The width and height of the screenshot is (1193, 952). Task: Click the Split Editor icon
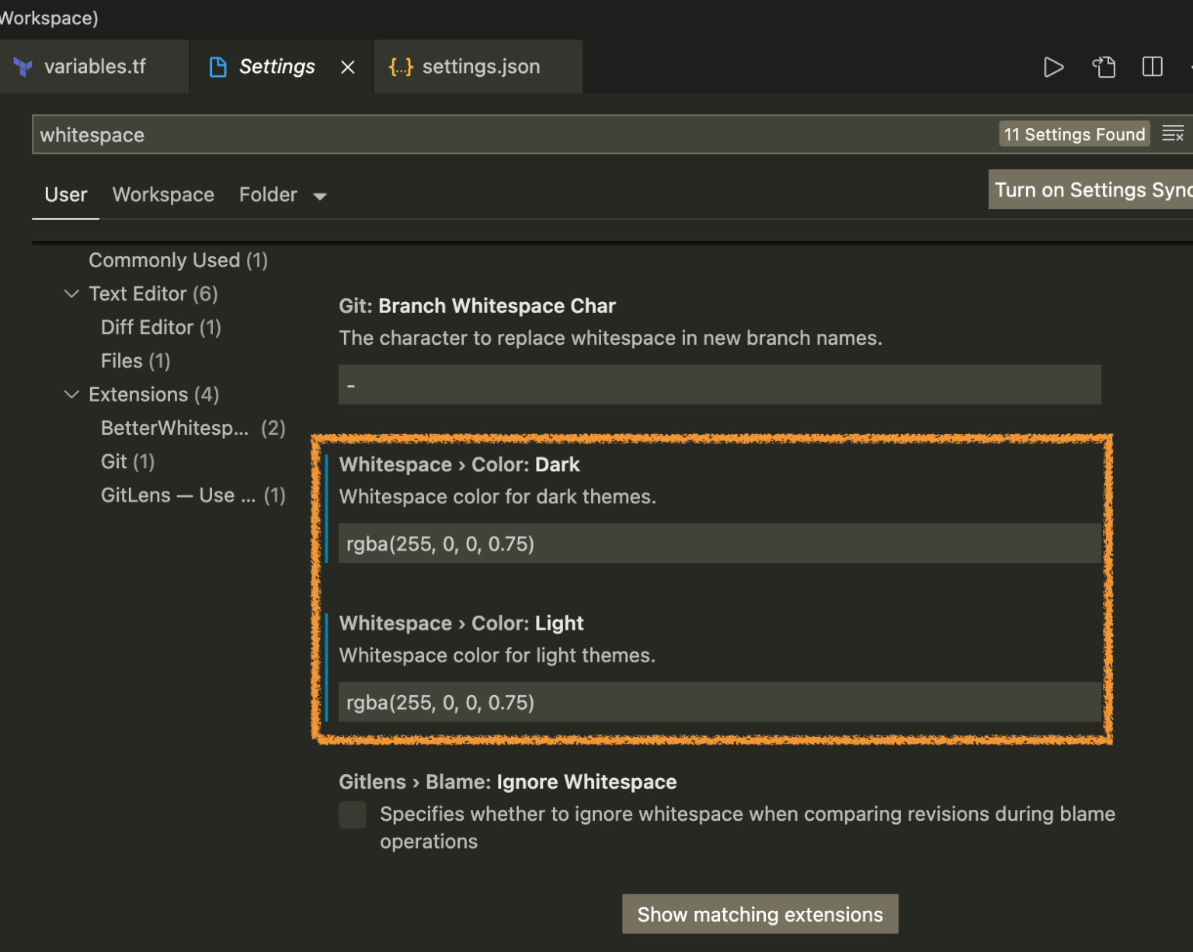point(1152,67)
